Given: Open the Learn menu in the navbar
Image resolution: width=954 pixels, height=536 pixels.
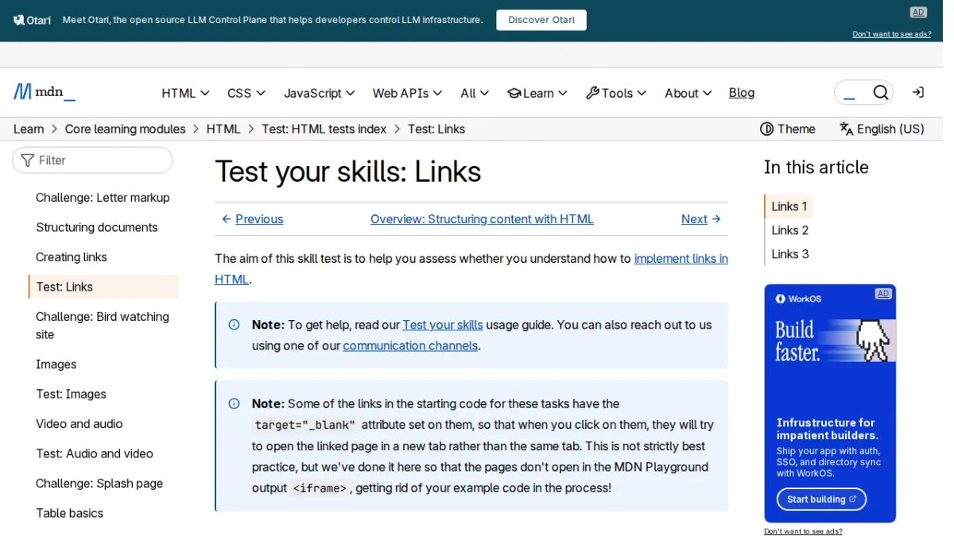Looking at the screenshot, I should point(537,93).
